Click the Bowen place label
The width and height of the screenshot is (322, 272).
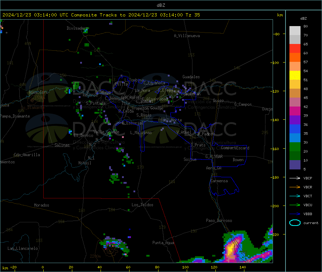[238, 160]
